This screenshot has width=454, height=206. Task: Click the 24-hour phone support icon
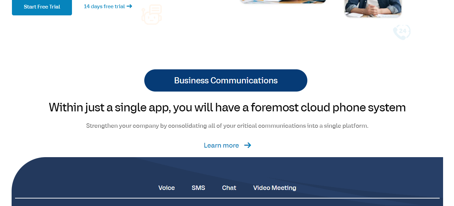coord(401,32)
